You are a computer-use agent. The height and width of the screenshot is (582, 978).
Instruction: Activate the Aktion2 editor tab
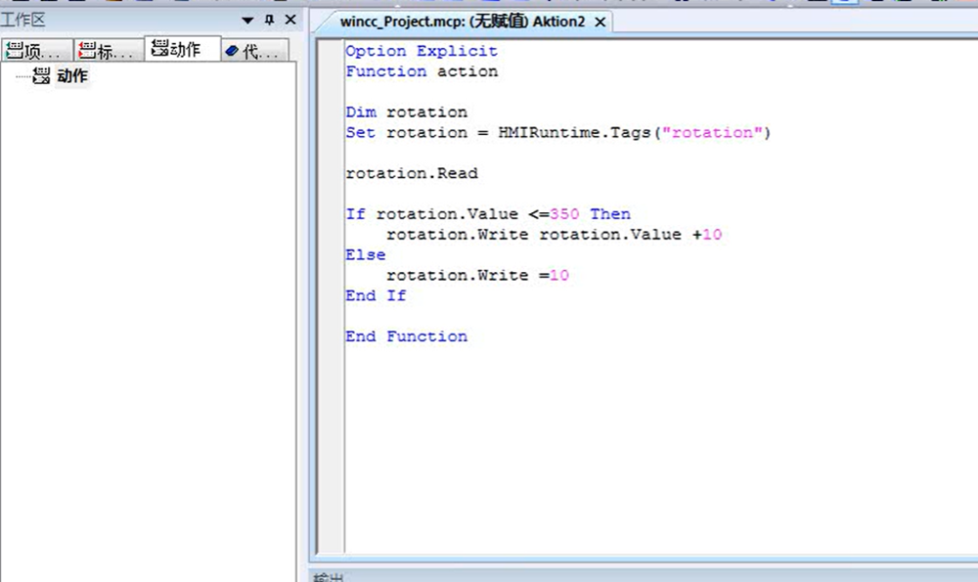[x=462, y=21]
